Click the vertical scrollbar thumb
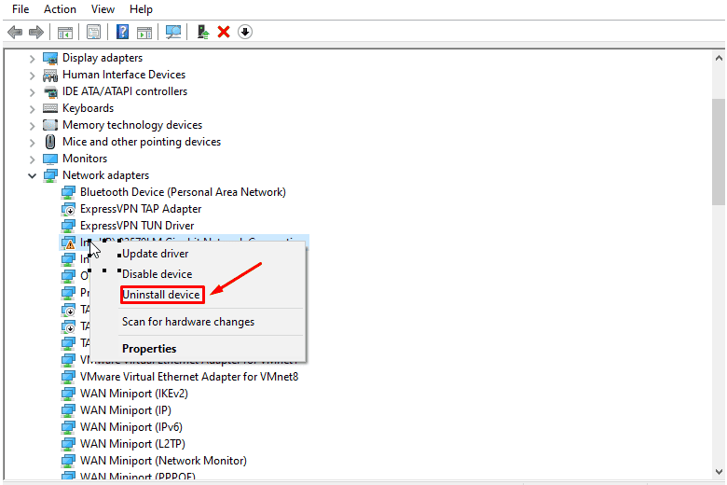The image size is (727, 485). pos(719,152)
